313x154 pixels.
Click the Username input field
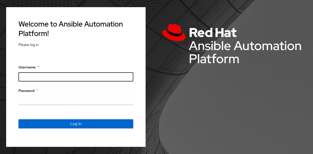pos(76,77)
